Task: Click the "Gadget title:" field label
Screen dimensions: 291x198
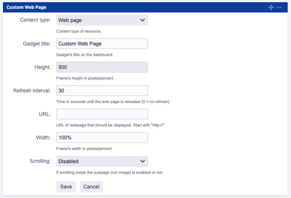Action: click(37, 44)
